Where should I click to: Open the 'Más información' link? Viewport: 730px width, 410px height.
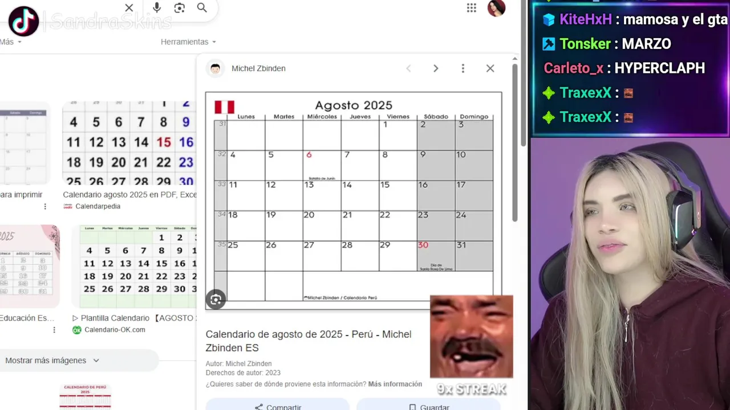point(395,384)
